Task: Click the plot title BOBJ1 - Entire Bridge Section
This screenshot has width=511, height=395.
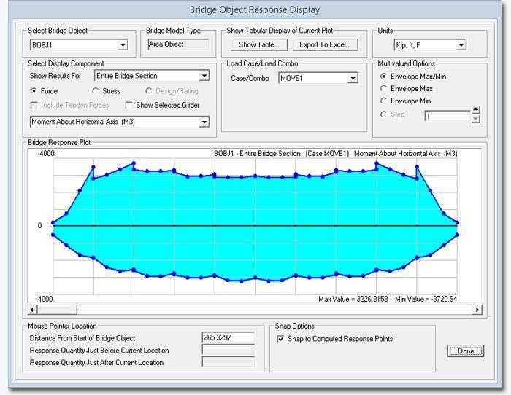Action: point(257,154)
